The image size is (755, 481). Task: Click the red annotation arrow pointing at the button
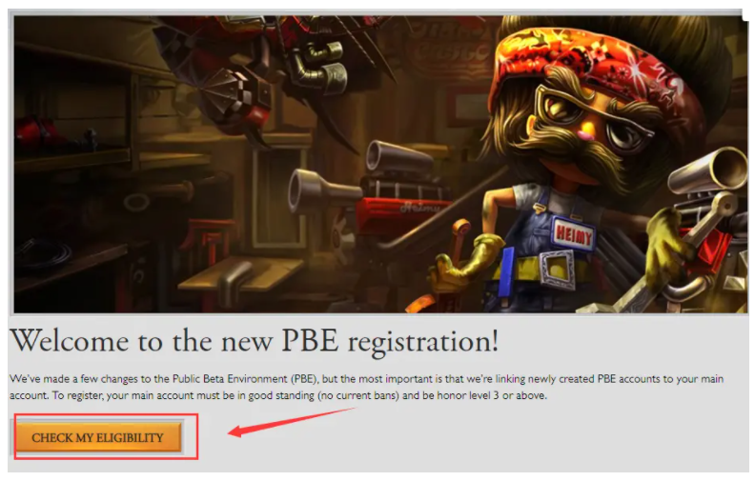[293, 422]
